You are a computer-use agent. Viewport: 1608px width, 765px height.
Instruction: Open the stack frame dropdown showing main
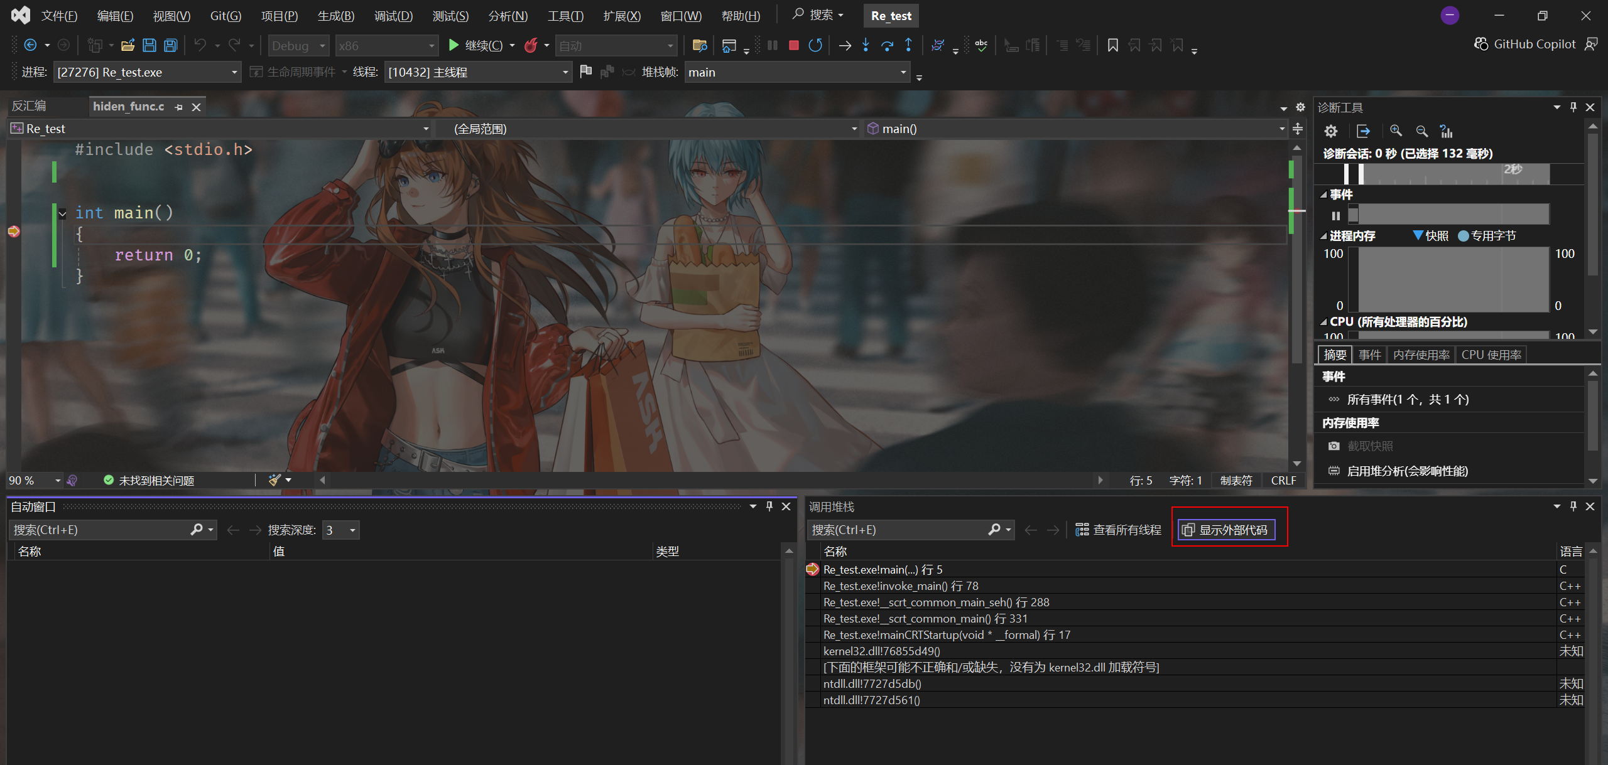click(x=796, y=72)
